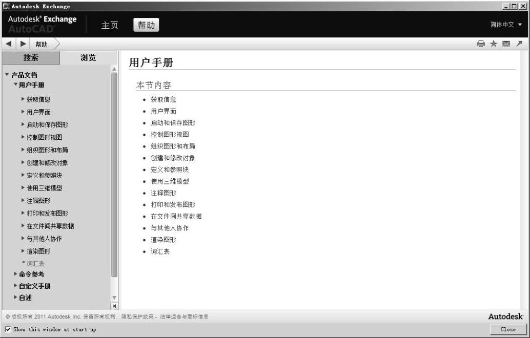This screenshot has width=530, height=338.
Task: Open the 控制图形视图 content link
Action: click(x=170, y=134)
